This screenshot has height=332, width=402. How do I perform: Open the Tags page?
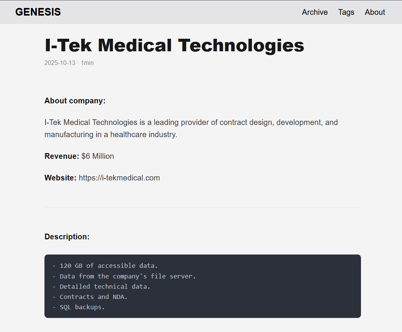click(x=346, y=12)
